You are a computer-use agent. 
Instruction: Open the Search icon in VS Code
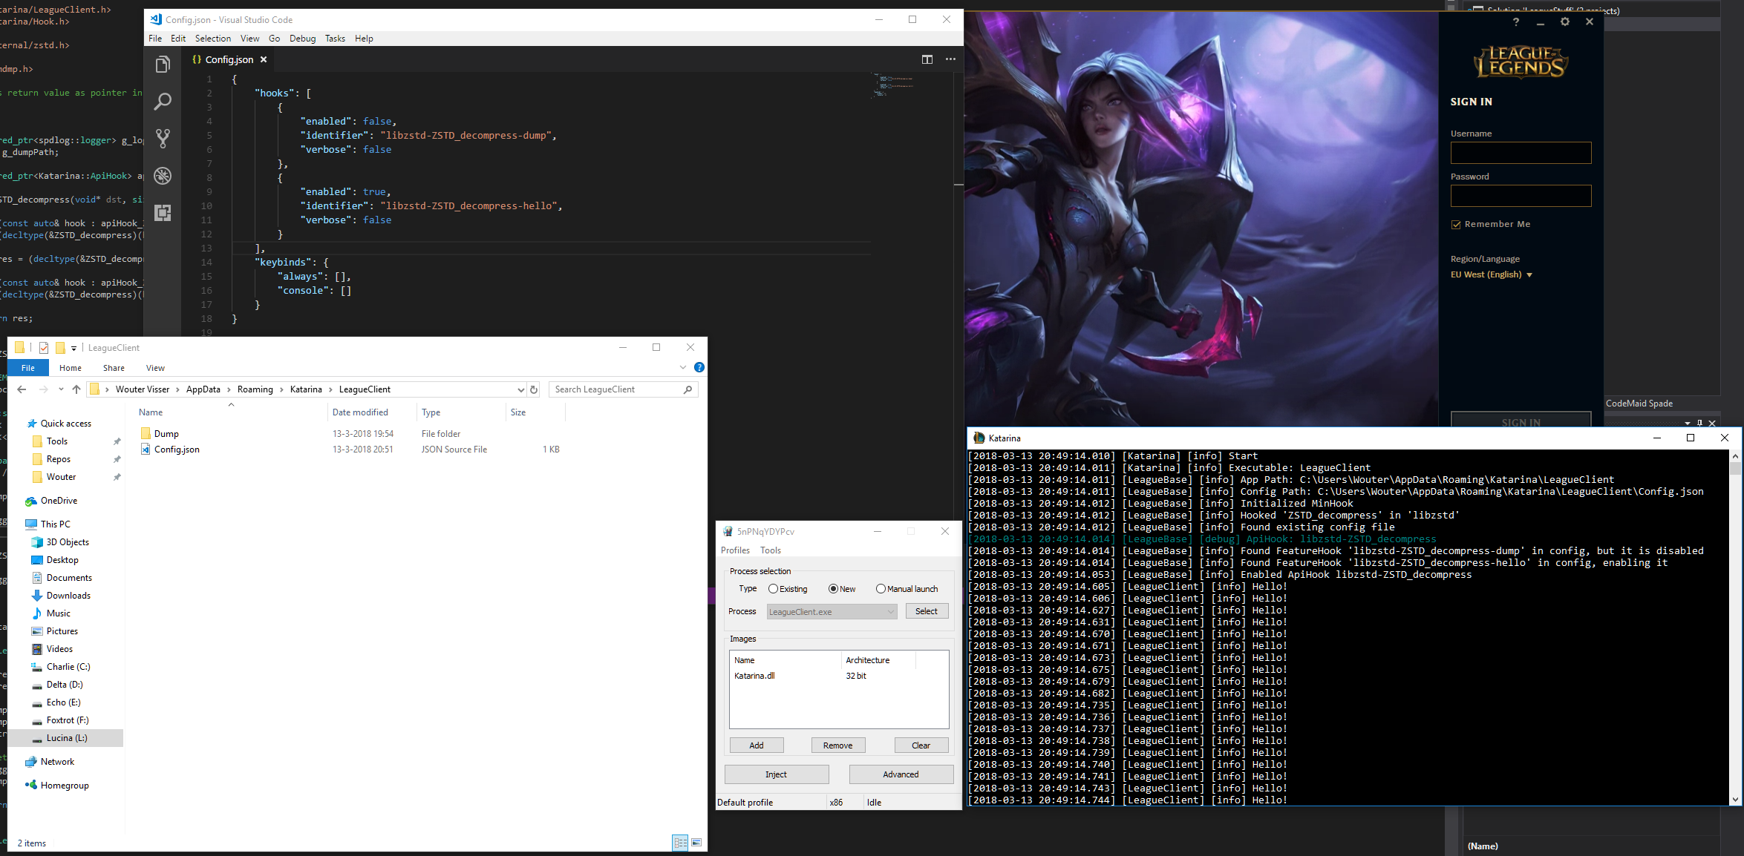(163, 102)
